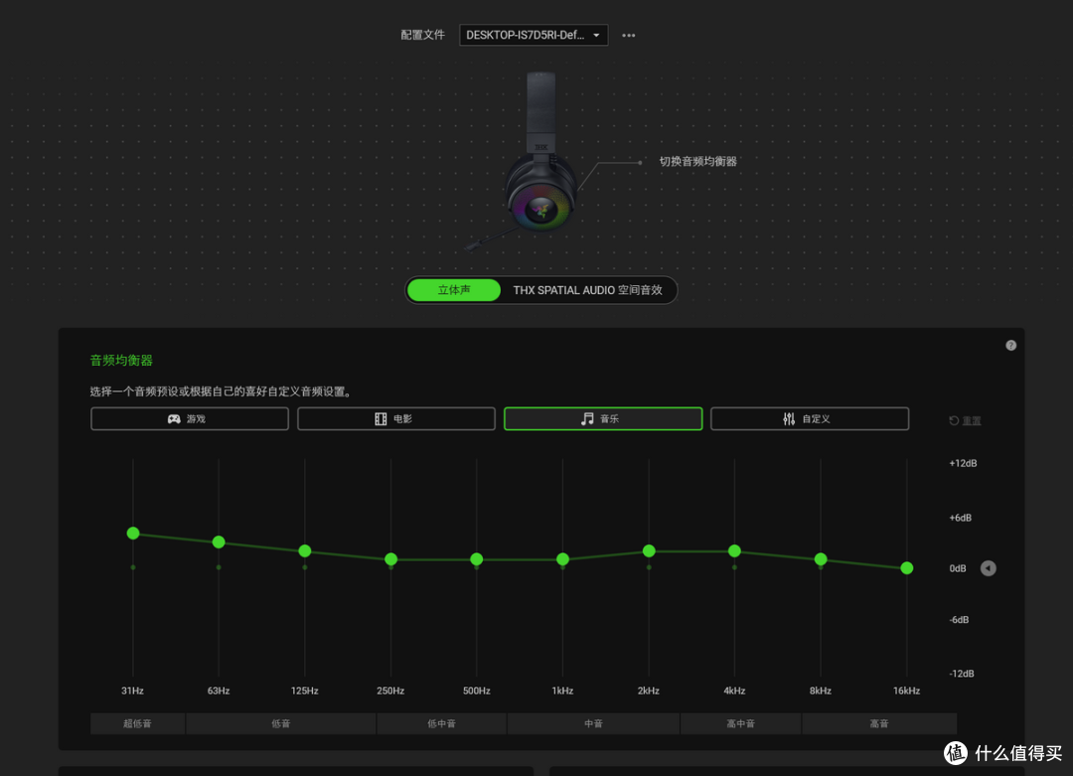This screenshot has height=776, width=1073.
Task: Click the 0dB arrow marker button
Action: coord(989,568)
